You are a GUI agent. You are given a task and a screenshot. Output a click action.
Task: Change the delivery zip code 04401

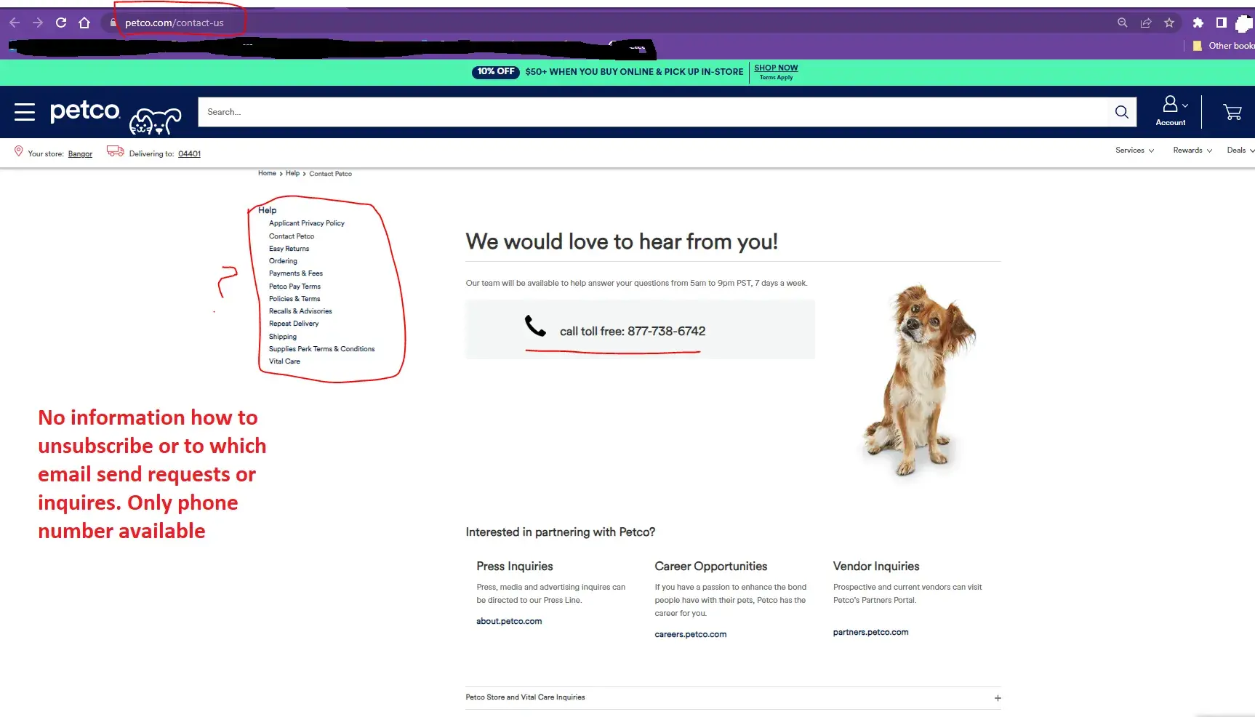[x=189, y=154]
